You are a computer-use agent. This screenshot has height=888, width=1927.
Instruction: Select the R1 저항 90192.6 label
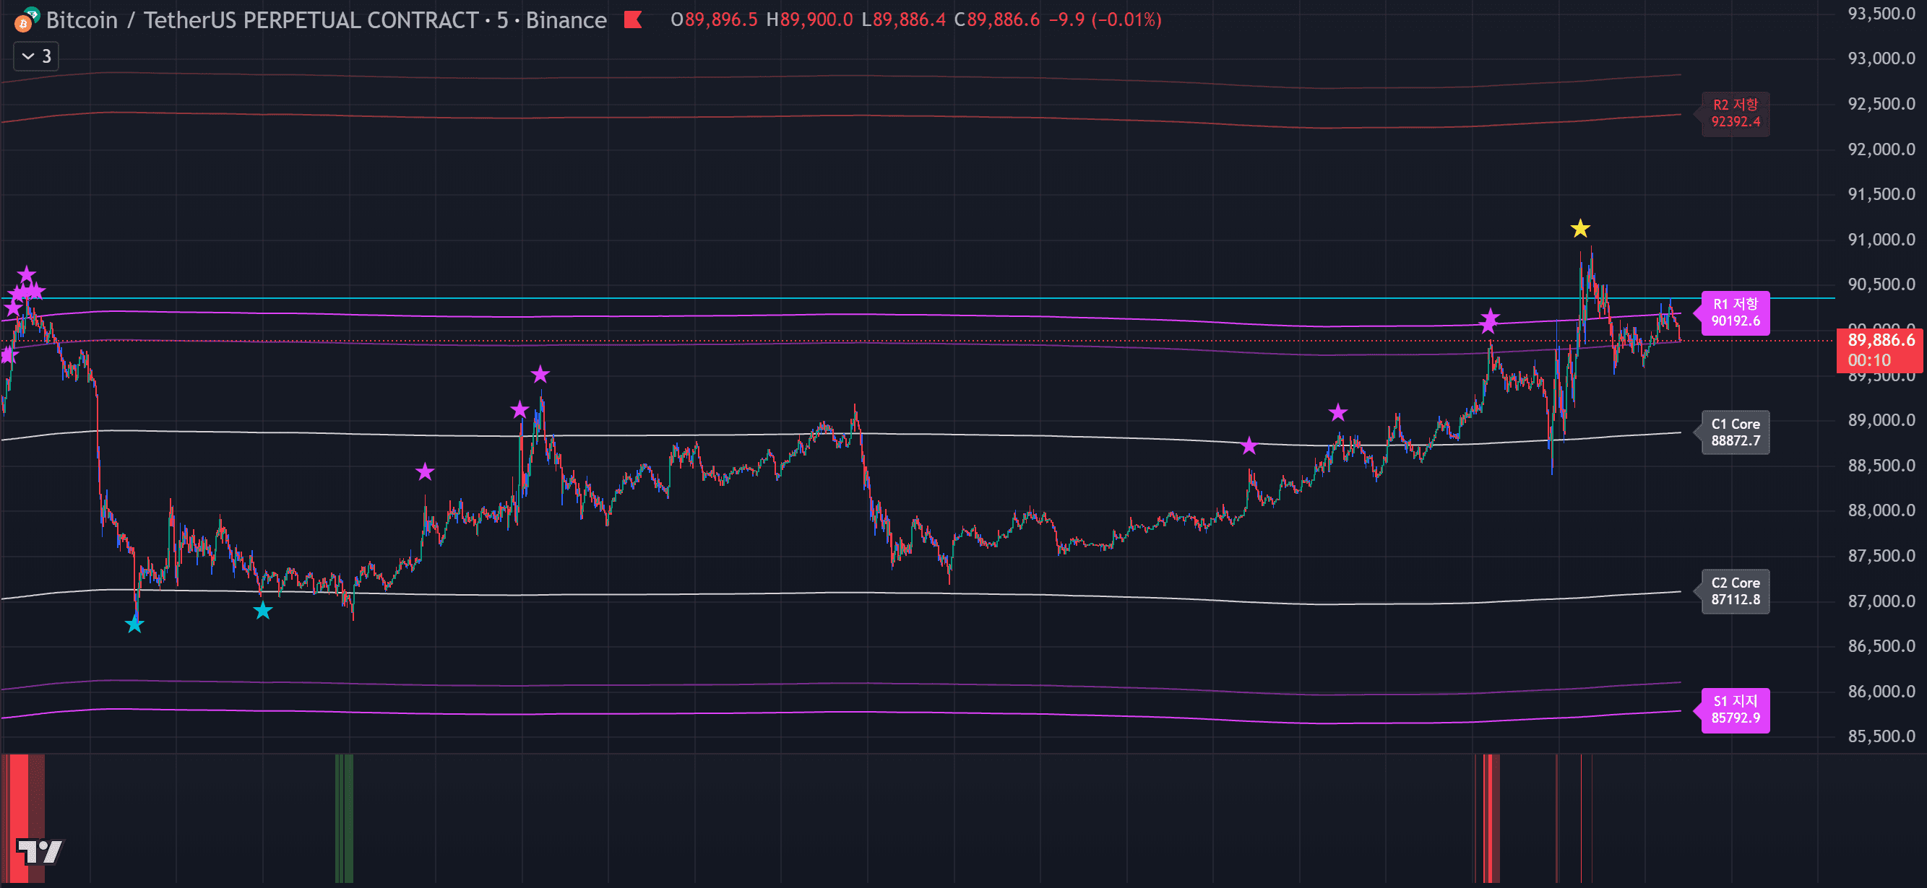[1735, 313]
